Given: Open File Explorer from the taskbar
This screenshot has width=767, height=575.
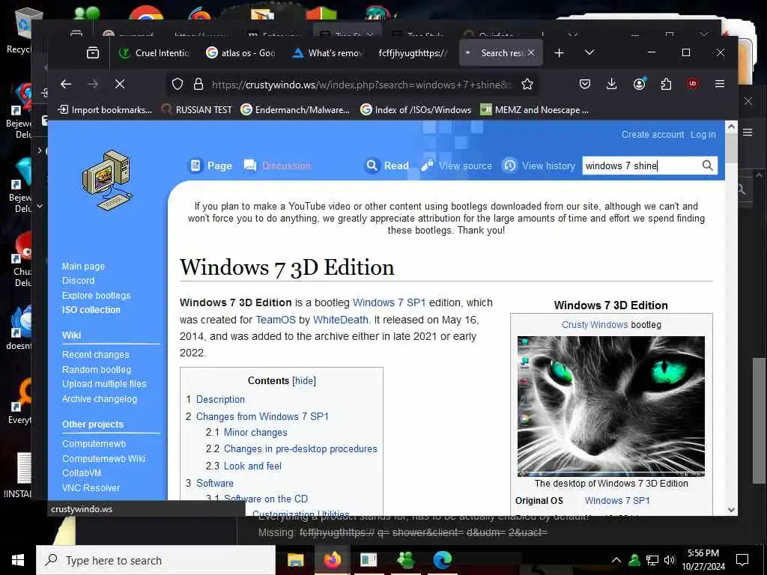Looking at the screenshot, I should (x=295, y=560).
